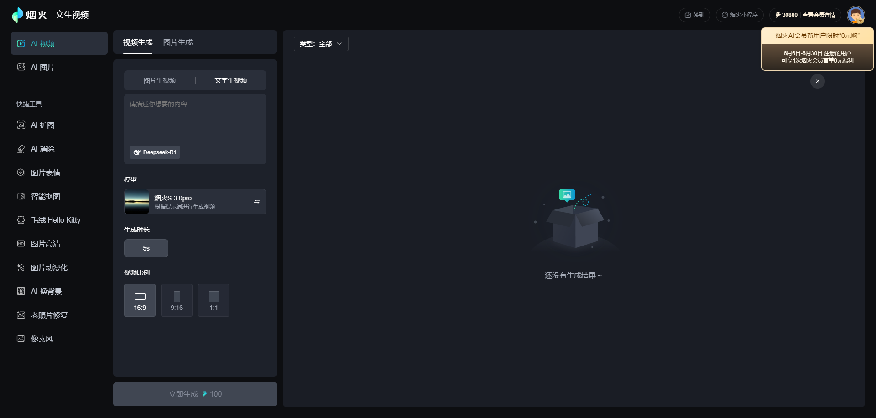Click the AI 图片 sidebar icon

pos(21,67)
